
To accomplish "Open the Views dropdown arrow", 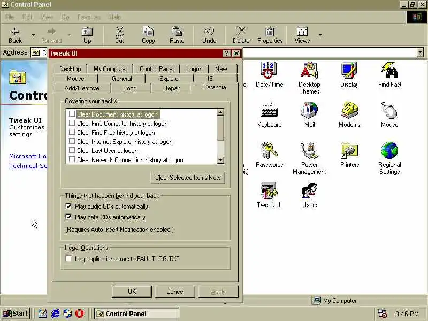I will (320, 35).
